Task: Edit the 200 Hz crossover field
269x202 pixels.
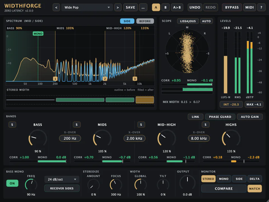Action: click(70, 138)
